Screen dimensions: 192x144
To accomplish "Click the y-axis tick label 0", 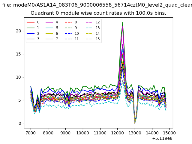I will coord(20,123).
